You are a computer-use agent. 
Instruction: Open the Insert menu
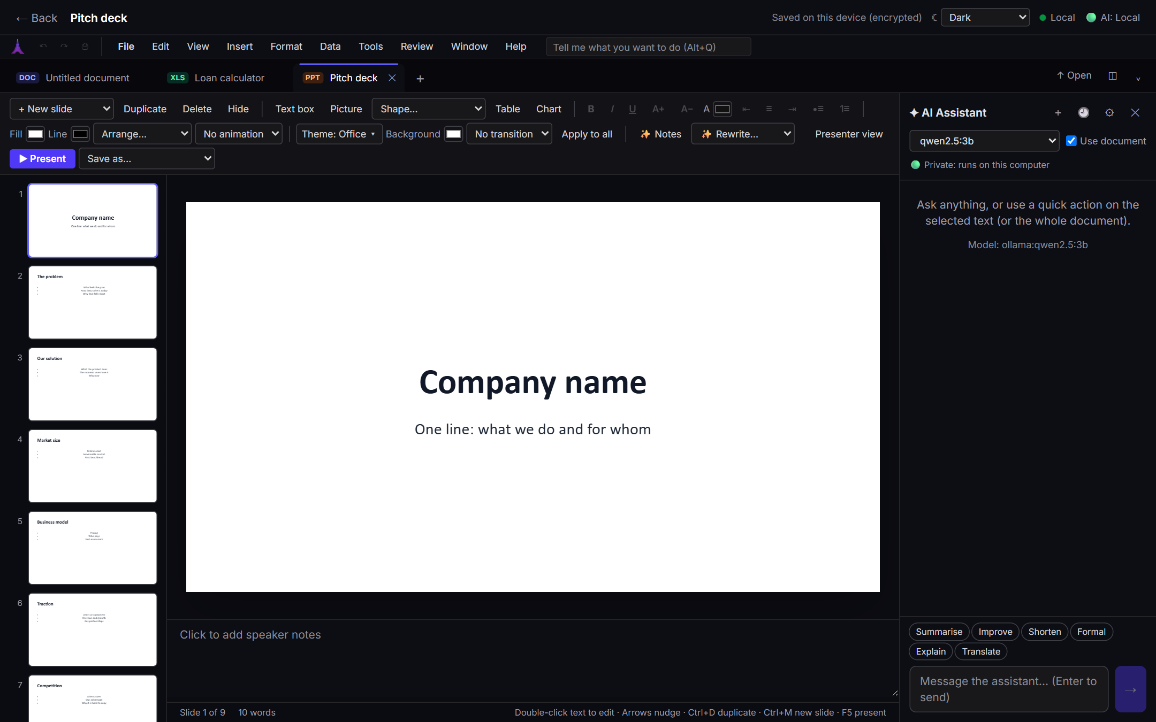pyautogui.click(x=239, y=47)
